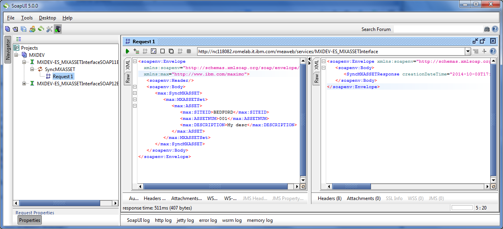Submit request with the green play arrow

coord(127,51)
